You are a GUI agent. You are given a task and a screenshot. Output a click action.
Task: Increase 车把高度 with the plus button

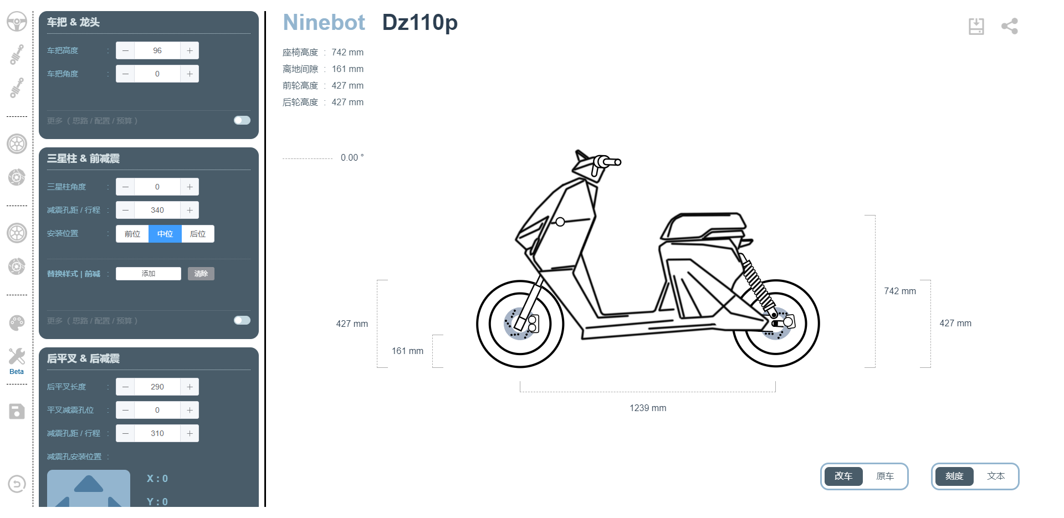point(190,50)
